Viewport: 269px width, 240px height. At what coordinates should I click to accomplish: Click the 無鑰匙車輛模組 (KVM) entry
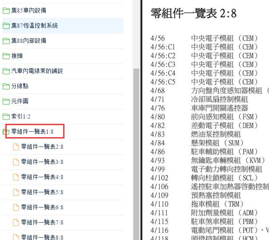[x=228, y=160]
